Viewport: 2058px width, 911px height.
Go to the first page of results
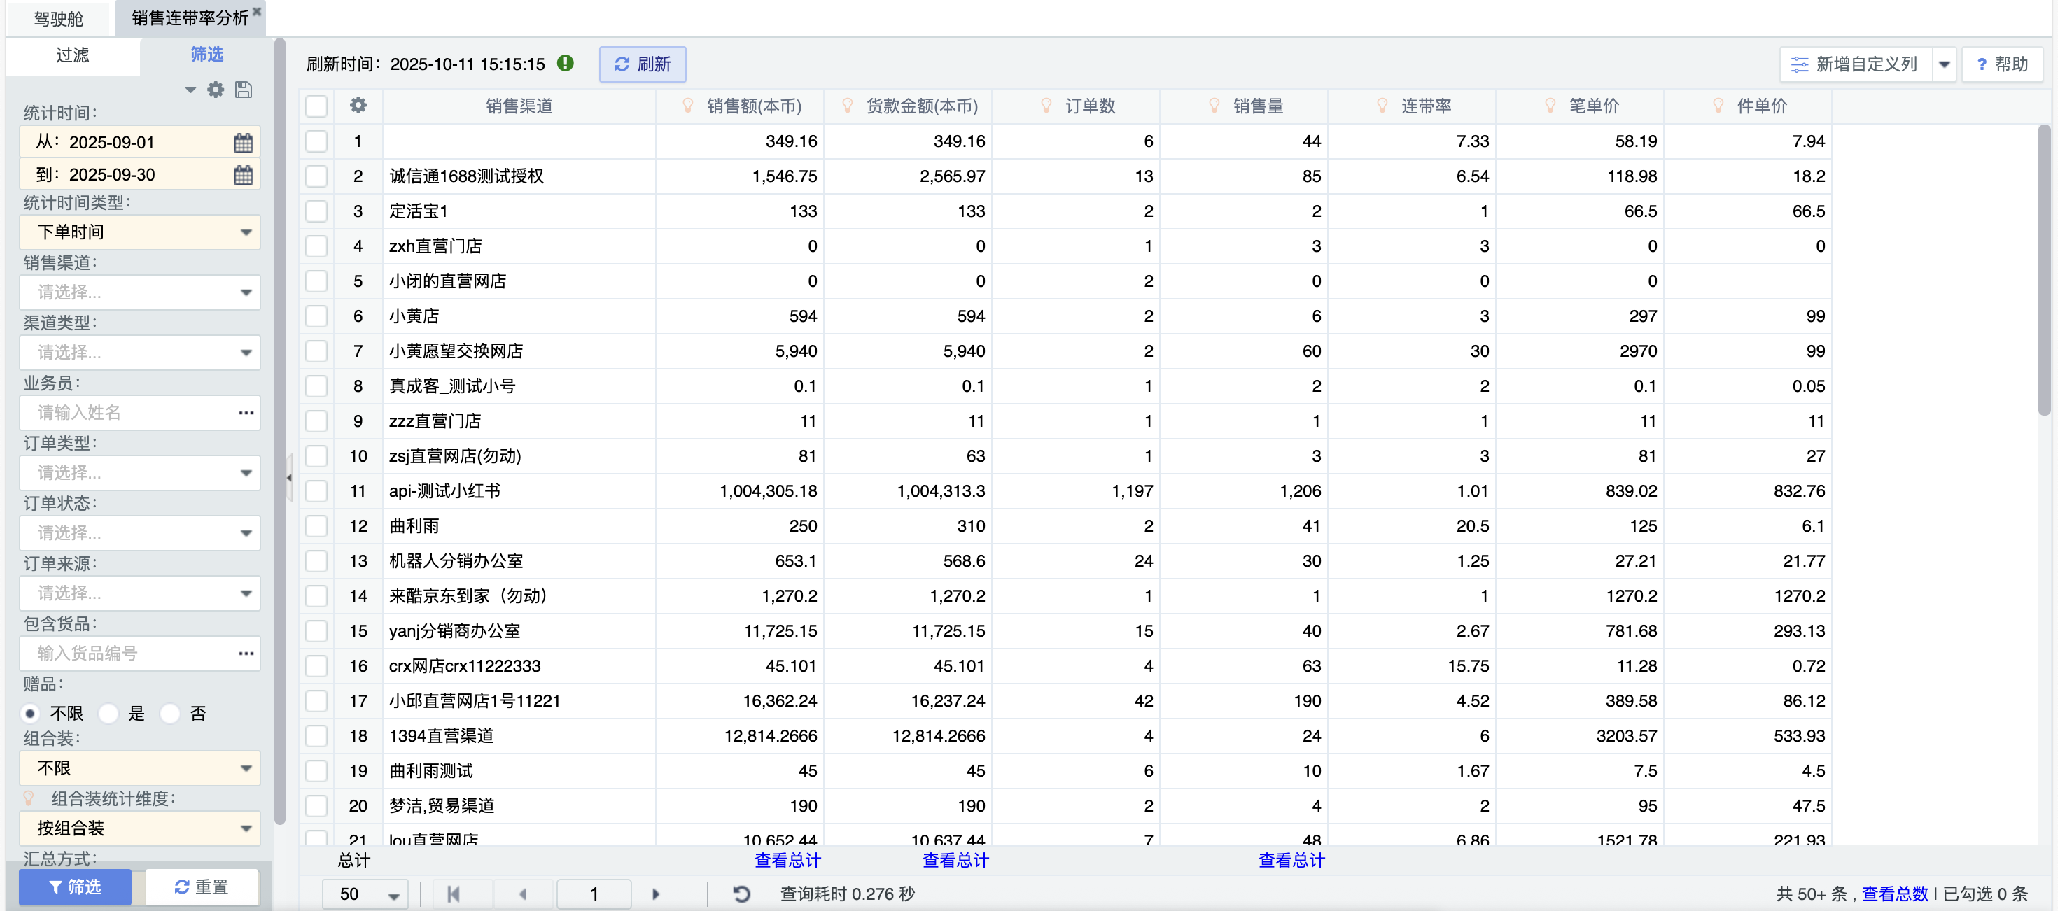click(x=454, y=894)
